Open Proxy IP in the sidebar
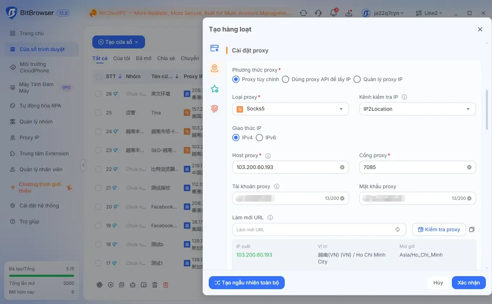492x304 pixels. tap(42, 138)
